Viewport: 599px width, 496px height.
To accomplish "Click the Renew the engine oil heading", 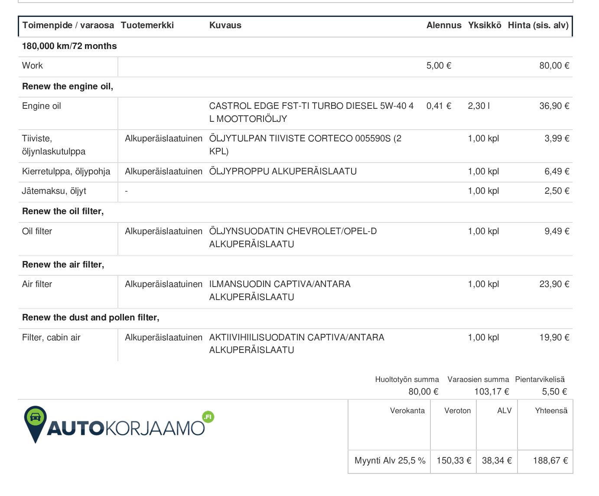I will point(68,86).
